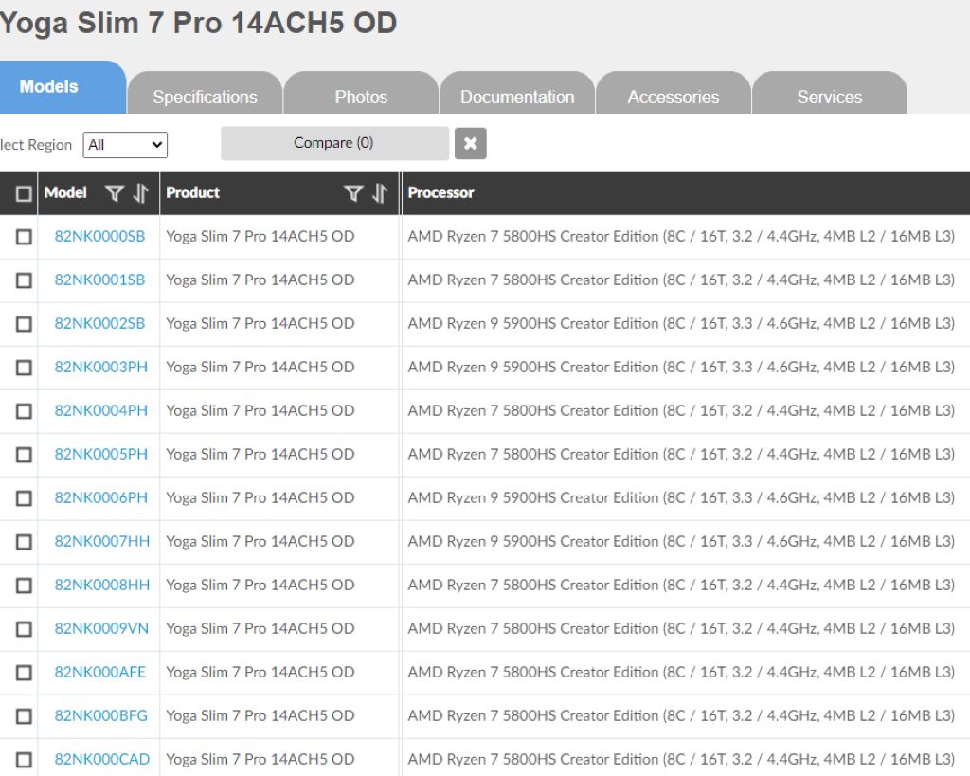The height and width of the screenshot is (776, 970).
Task: Open the Photos tab
Action: (361, 97)
